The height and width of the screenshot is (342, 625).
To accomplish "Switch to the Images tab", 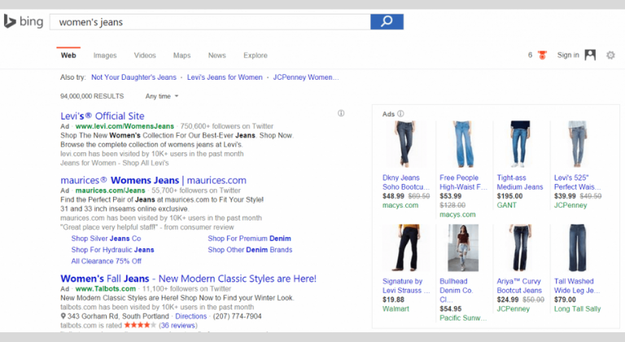I will tap(105, 55).
